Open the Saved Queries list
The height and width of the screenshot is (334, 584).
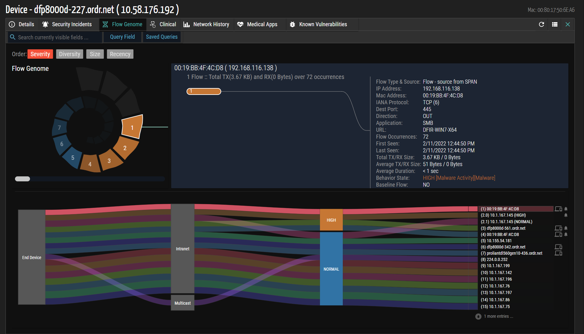point(162,37)
